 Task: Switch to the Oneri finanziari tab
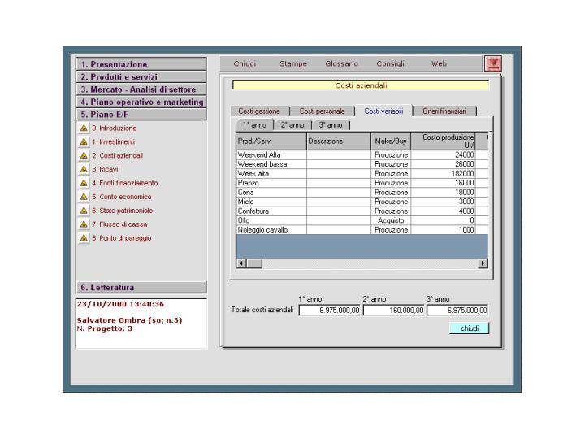[x=444, y=111]
